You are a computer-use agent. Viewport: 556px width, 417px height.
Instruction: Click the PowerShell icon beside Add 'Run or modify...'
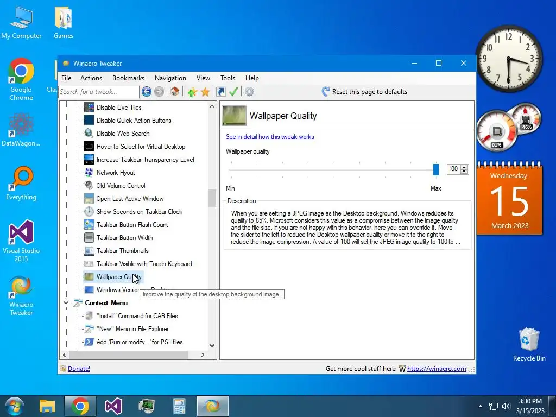89,342
